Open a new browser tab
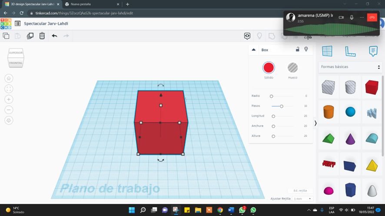Screen dimensions: 385x216 click(127, 4)
